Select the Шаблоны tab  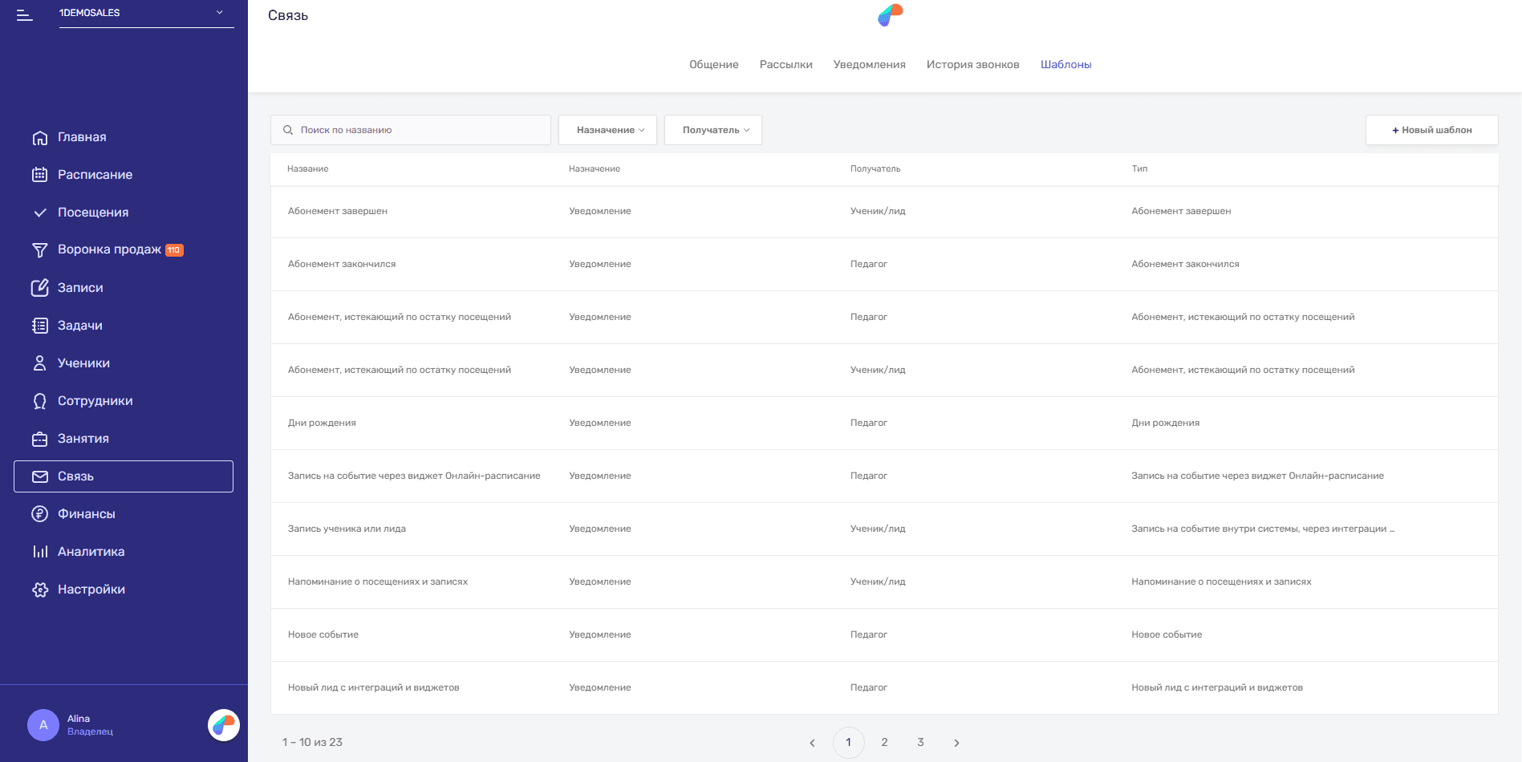pyautogui.click(x=1066, y=64)
